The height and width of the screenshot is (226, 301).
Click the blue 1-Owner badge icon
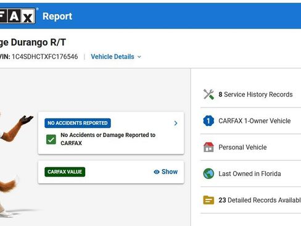coord(208,121)
